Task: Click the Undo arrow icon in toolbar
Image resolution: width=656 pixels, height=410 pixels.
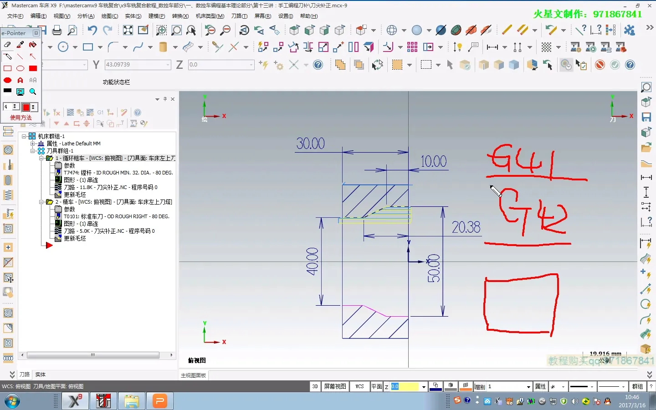Action: (x=92, y=31)
